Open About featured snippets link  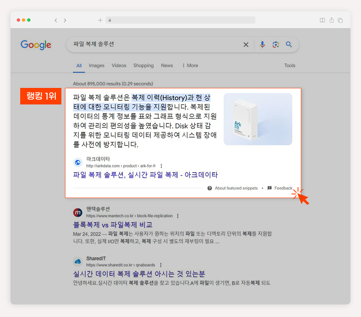point(236,188)
